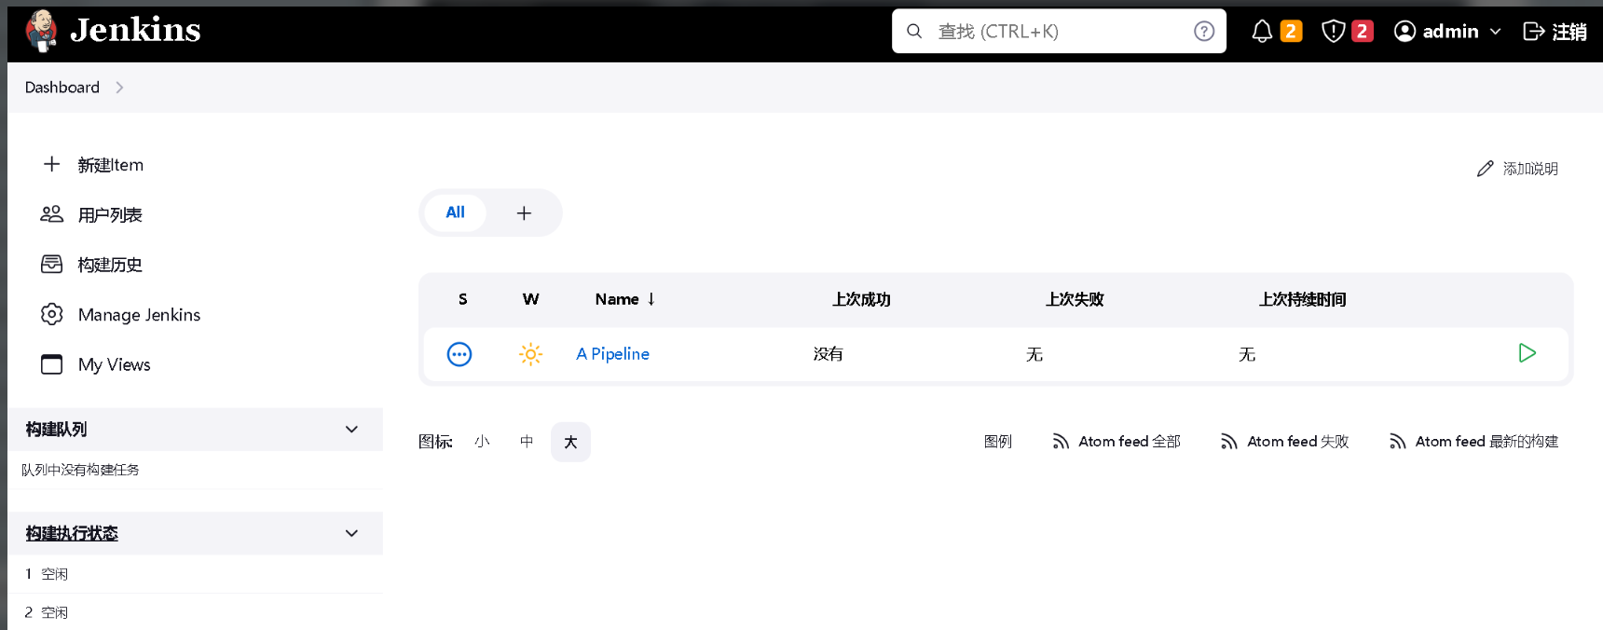Open notifications bell icon
This screenshot has height=630, width=1603.
point(1262,31)
